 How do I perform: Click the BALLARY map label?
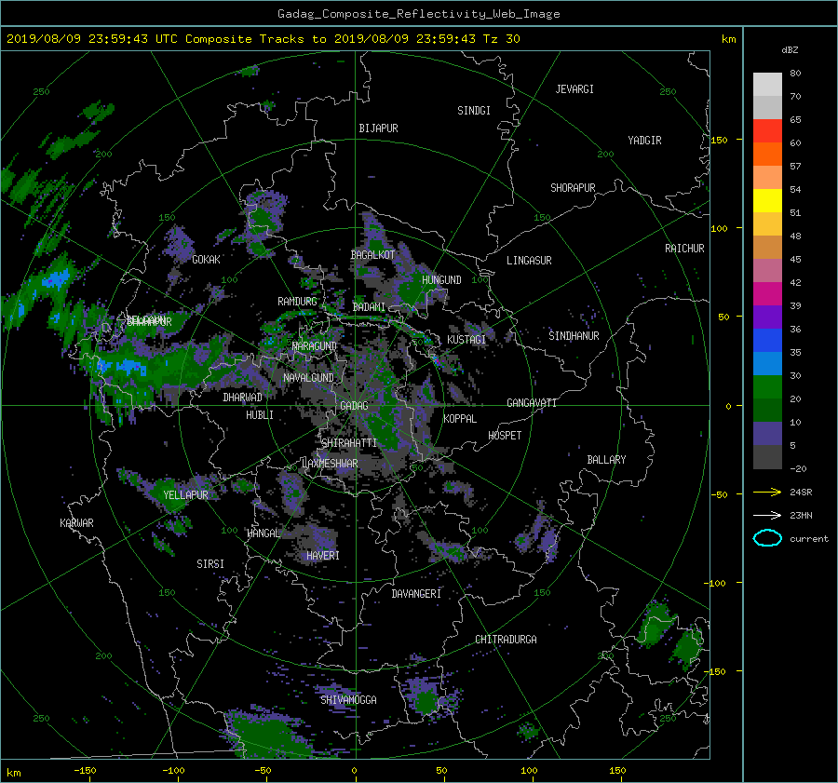pos(606,460)
